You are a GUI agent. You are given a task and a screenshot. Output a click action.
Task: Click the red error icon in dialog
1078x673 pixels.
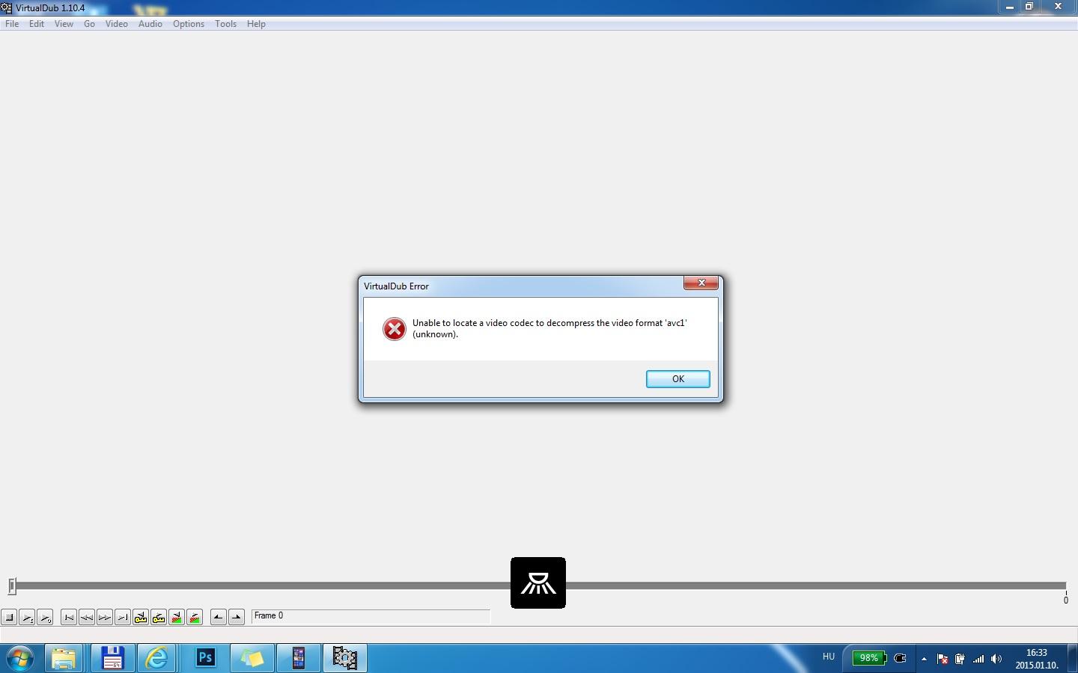point(395,329)
